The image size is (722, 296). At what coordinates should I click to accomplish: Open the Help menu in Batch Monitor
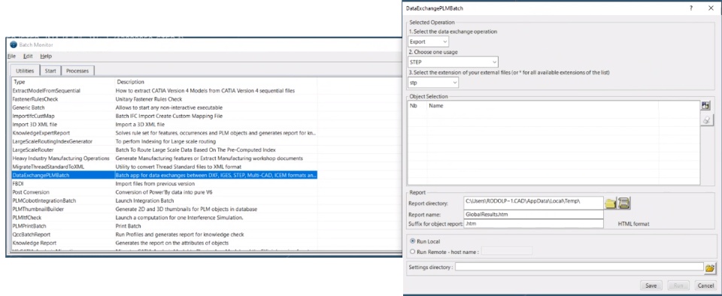(x=46, y=56)
